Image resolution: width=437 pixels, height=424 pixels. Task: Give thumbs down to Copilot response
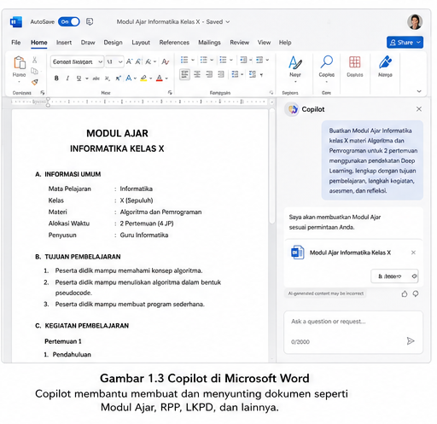[x=416, y=293]
